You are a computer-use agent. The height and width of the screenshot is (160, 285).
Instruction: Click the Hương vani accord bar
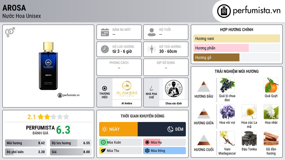237,38
